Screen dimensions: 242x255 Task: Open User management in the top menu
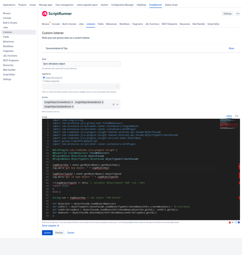point(64,5)
